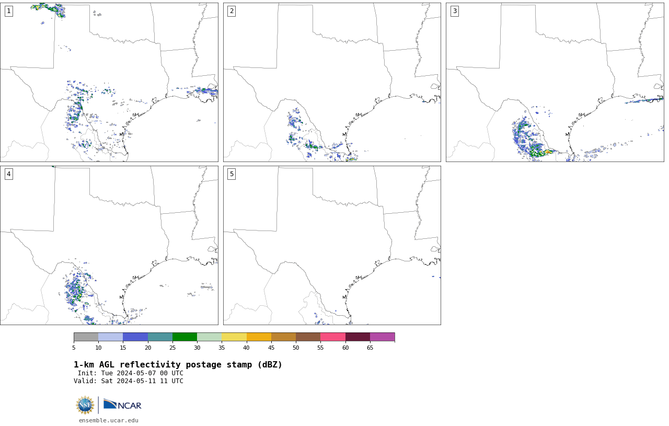Open ensemble member 5 reflectivity map
Viewport: 669px width, 426px height.
[x=332, y=245]
